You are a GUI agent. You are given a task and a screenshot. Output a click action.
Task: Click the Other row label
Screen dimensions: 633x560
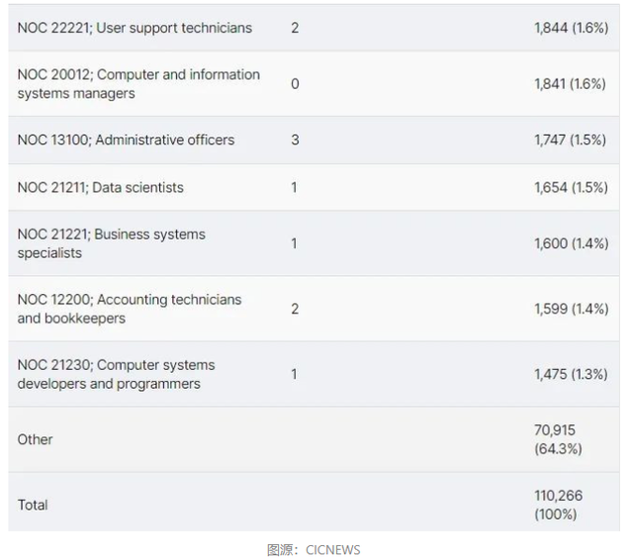coord(35,439)
